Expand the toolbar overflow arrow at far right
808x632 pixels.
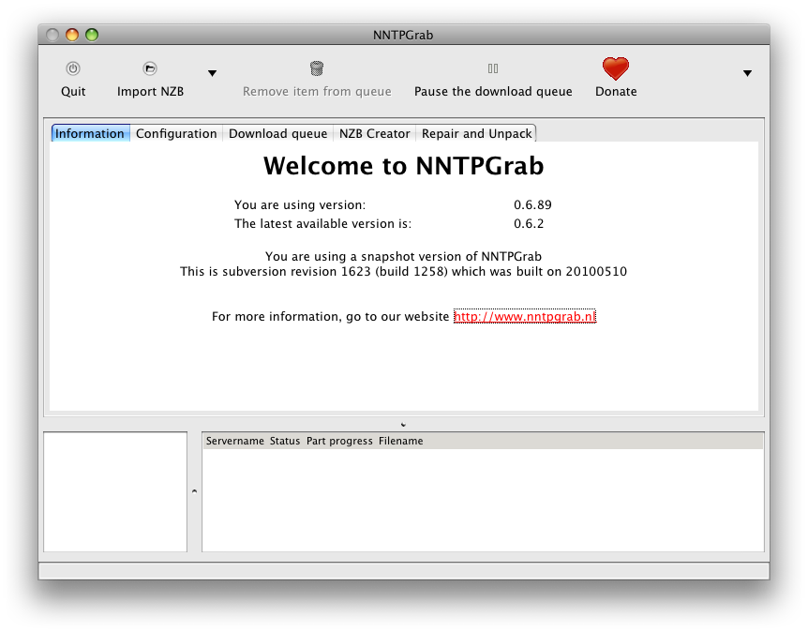(747, 73)
